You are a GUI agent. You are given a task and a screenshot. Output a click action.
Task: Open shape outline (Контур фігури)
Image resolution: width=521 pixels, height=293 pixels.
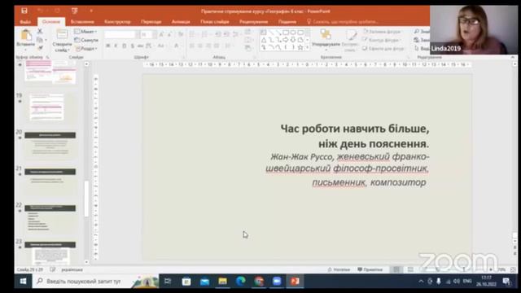coord(382,40)
